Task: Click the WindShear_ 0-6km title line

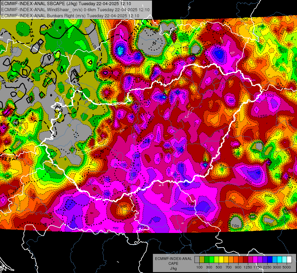Action: 75,10
